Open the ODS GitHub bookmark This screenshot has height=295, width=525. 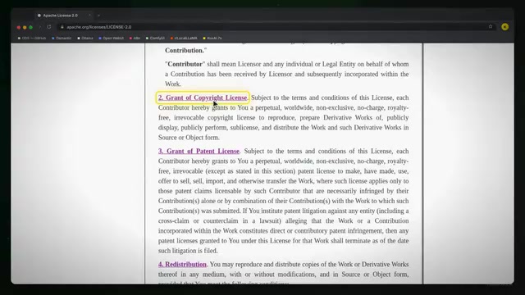click(32, 39)
